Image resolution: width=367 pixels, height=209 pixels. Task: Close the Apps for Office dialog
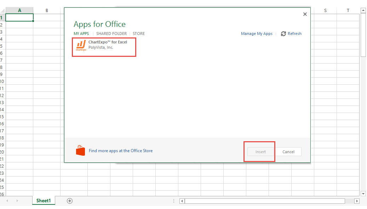(x=305, y=14)
